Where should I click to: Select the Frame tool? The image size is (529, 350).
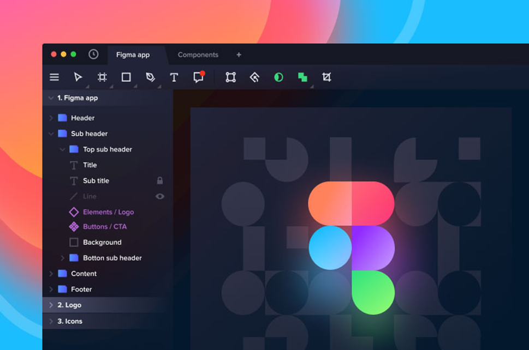click(102, 77)
